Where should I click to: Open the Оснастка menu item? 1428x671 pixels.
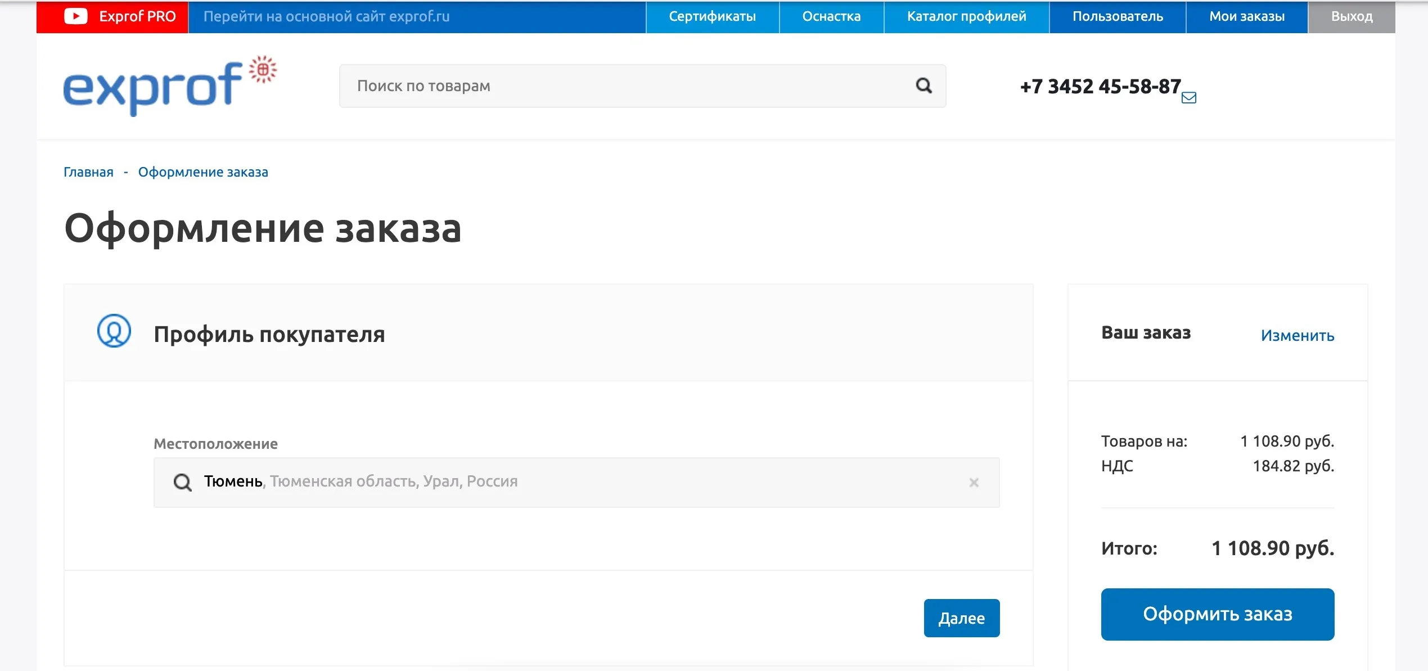click(x=831, y=16)
